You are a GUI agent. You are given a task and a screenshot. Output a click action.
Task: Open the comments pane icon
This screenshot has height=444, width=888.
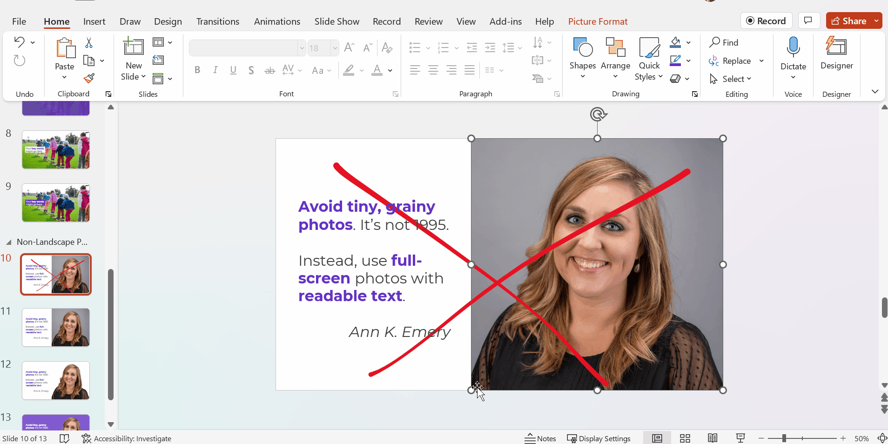click(x=808, y=21)
